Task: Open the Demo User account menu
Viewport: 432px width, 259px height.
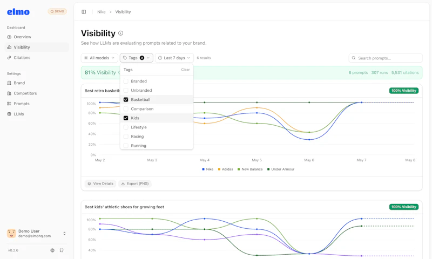Action: 37,234
